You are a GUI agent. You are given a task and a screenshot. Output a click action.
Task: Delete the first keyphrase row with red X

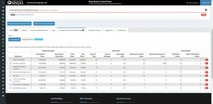pos(207,60)
